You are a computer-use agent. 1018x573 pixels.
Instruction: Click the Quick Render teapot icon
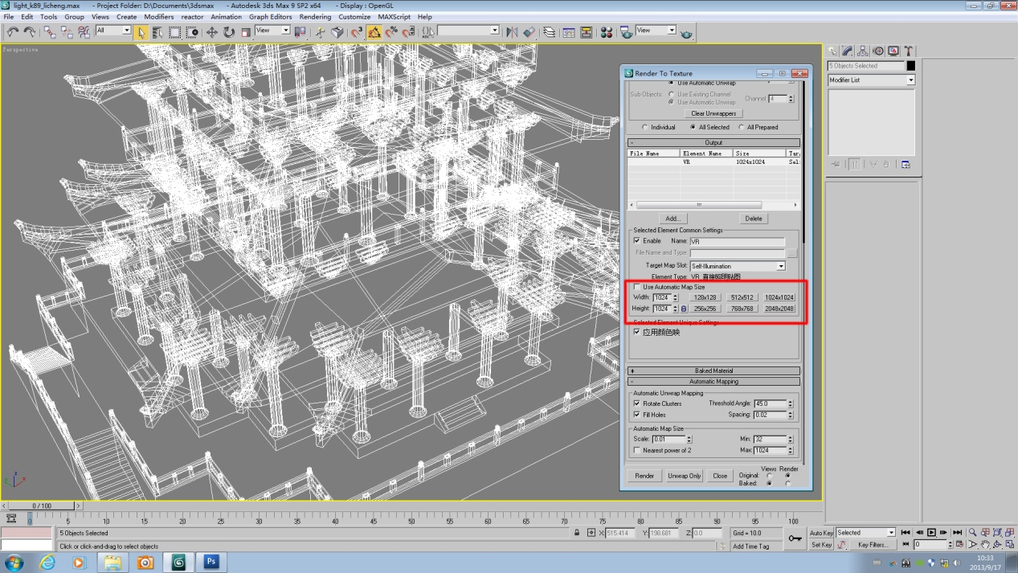point(685,33)
